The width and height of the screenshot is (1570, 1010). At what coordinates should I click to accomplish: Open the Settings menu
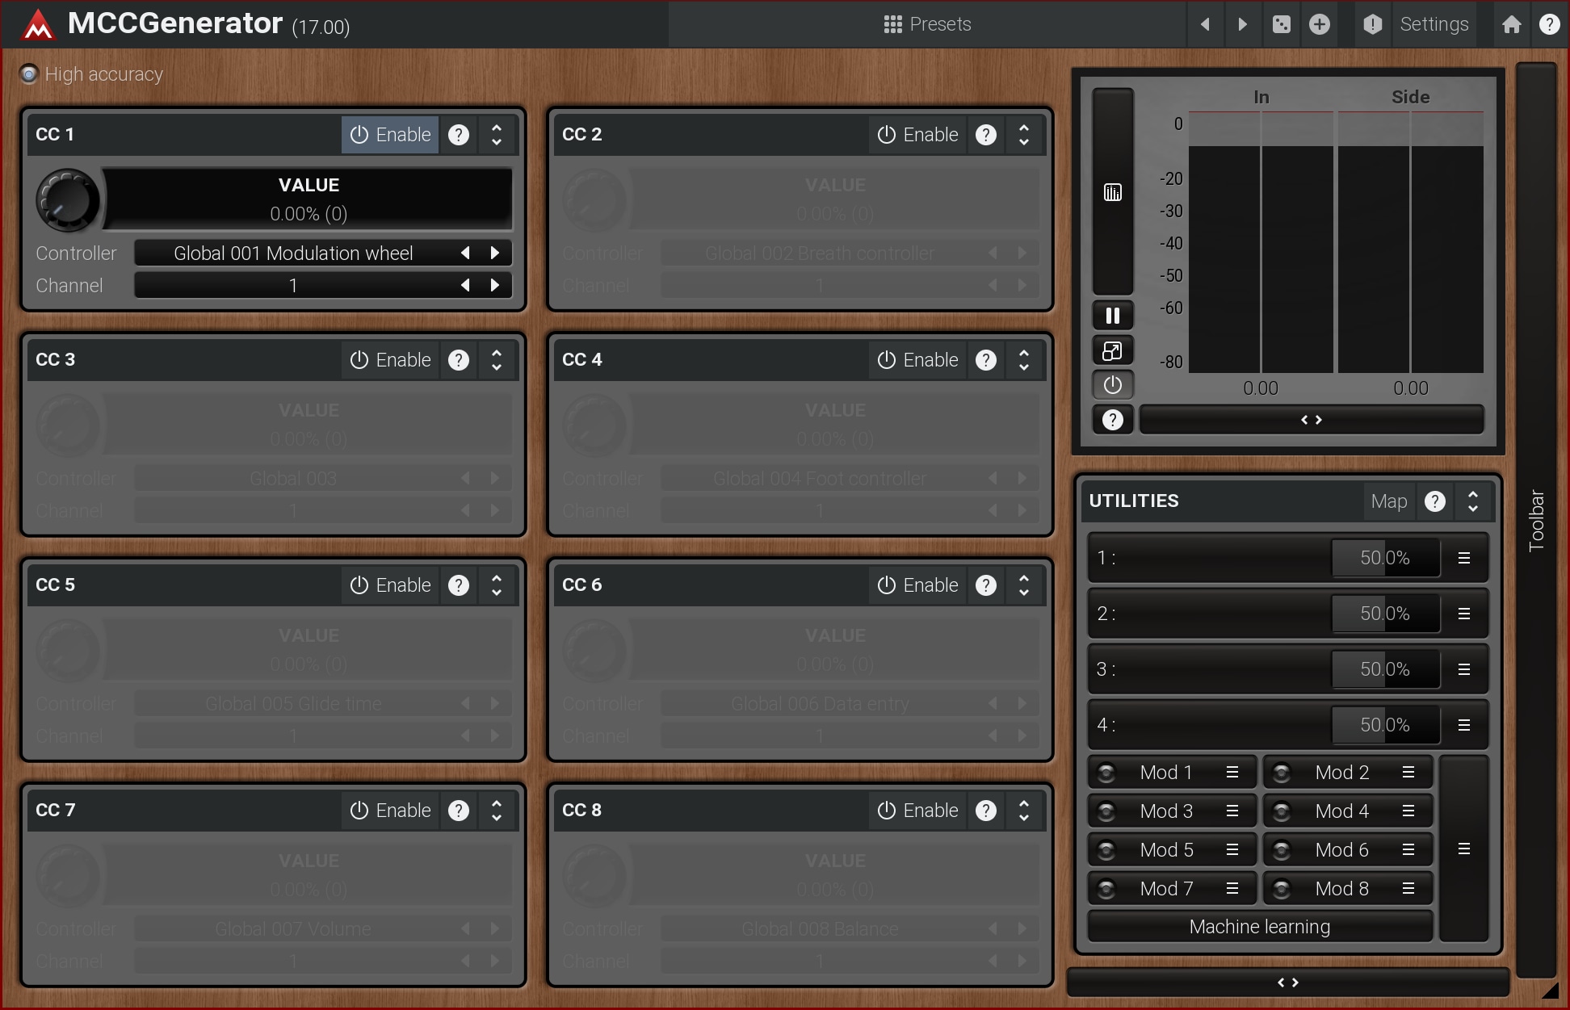point(1434,24)
